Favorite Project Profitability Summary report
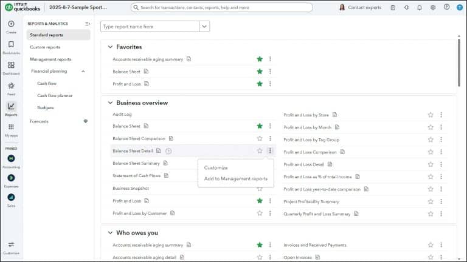The image size is (467, 262). 431,201
